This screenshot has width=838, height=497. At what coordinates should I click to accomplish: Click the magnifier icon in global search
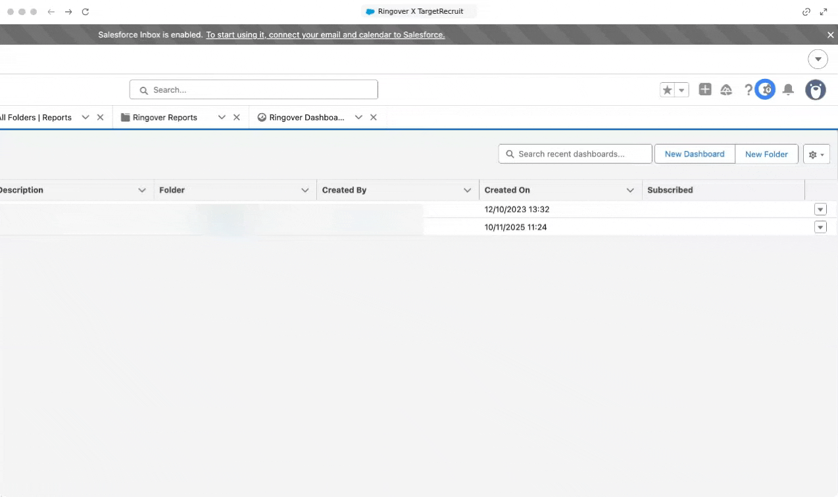pyautogui.click(x=143, y=90)
